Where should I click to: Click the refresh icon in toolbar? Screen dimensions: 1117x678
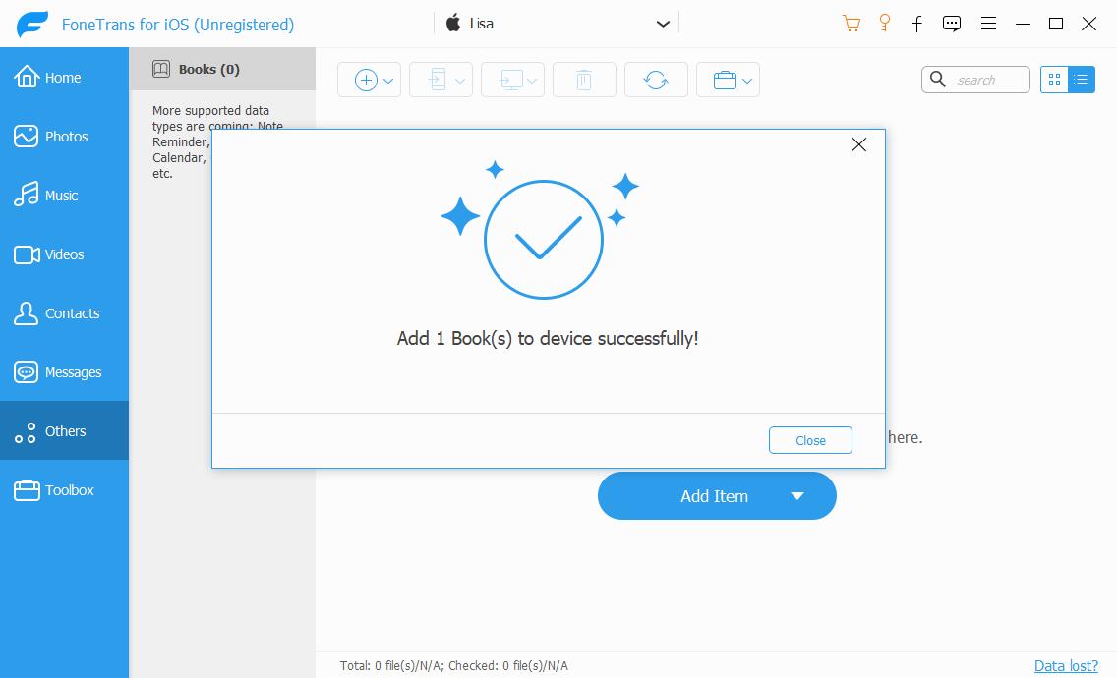tap(656, 80)
